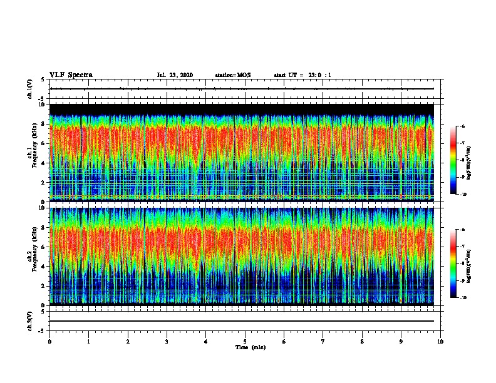496x383 pixels.
Task: Click the "4" kHz tick on ch.1 frequency axis
Action: click(43, 163)
